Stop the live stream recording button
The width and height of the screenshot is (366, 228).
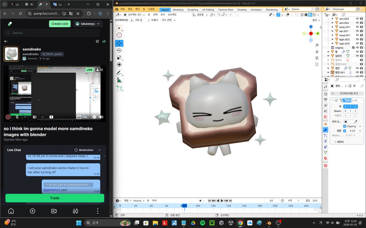8,117
